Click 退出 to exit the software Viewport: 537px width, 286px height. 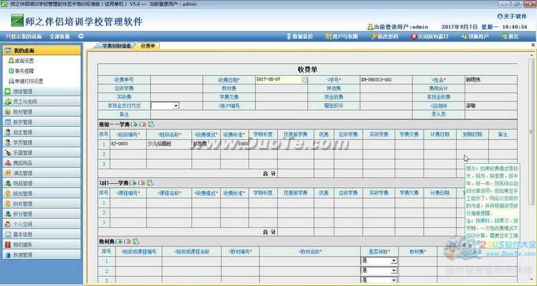(510, 36)
